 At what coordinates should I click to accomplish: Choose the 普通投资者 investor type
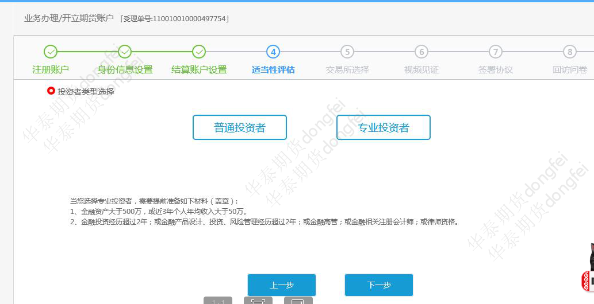click(239, 127)
